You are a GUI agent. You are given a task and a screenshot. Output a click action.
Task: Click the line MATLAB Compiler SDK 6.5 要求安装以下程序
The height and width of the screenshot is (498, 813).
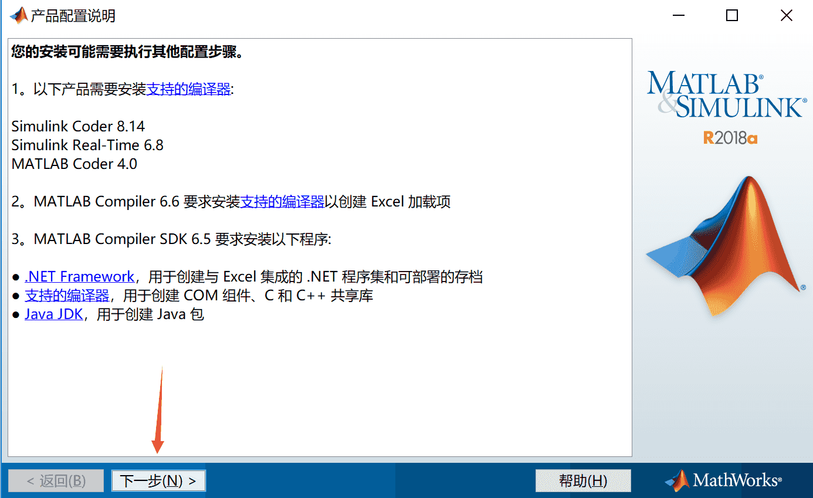tap(172, 239)
